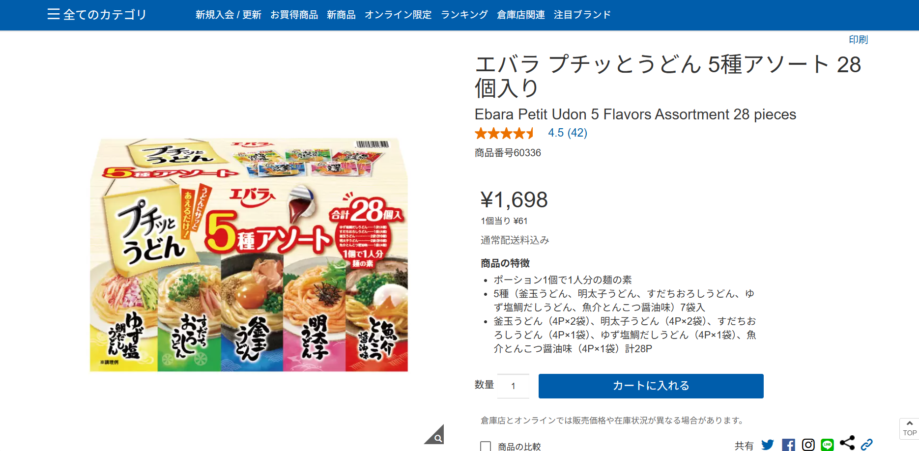Select オンライン限定 in the navigation
Screen dimensions: 919x451
(398, 15)
